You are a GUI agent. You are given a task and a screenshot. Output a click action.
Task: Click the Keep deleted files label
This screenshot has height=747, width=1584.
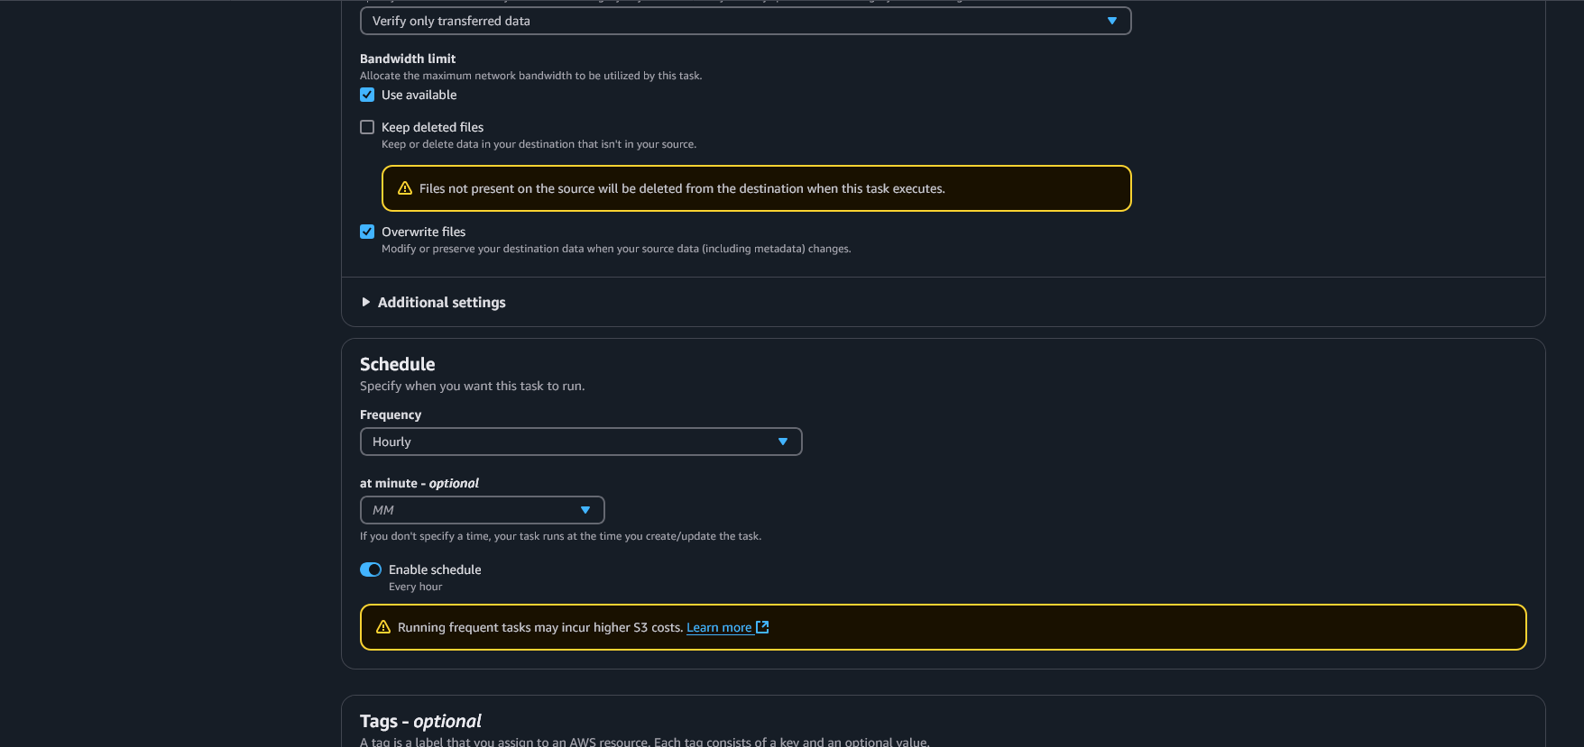coord(433,127)
